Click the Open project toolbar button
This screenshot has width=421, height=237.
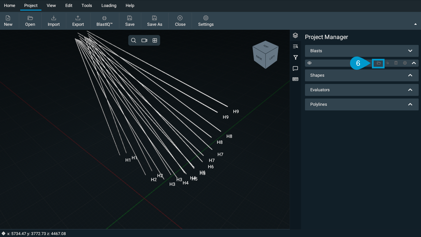(x=30, y=21)
